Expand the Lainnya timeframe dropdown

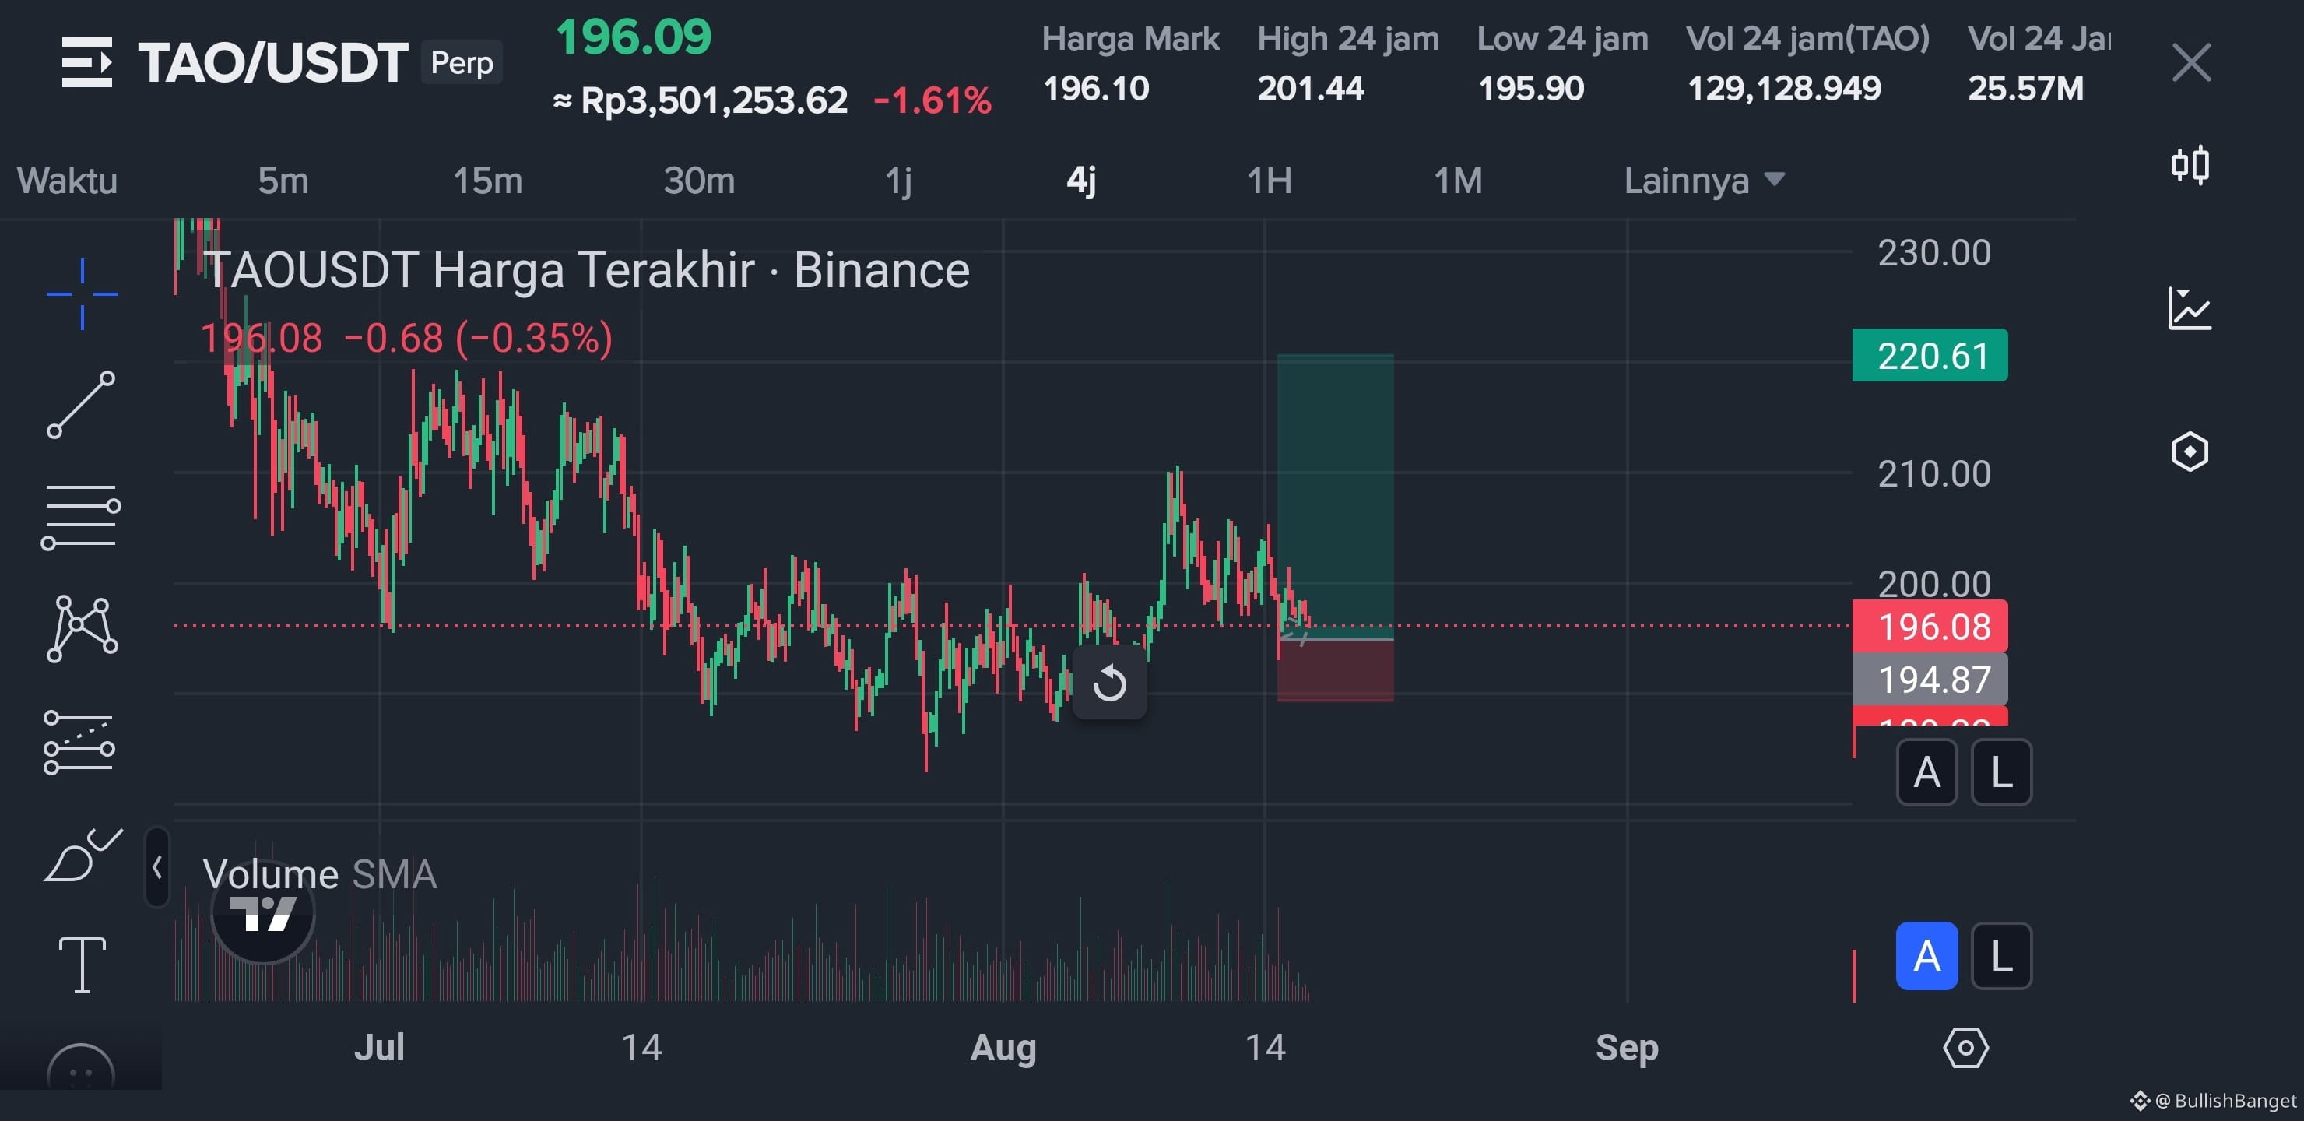click(x=1704, y=181)
